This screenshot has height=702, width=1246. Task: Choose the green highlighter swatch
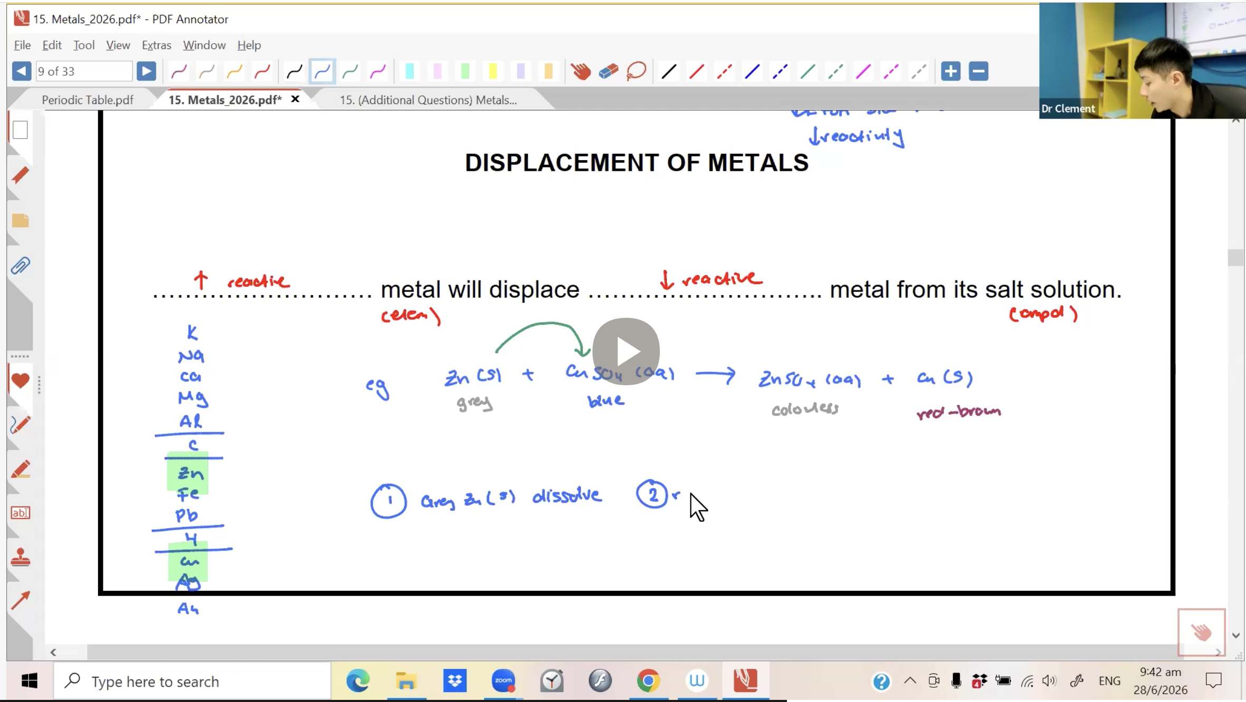(465, 71)
